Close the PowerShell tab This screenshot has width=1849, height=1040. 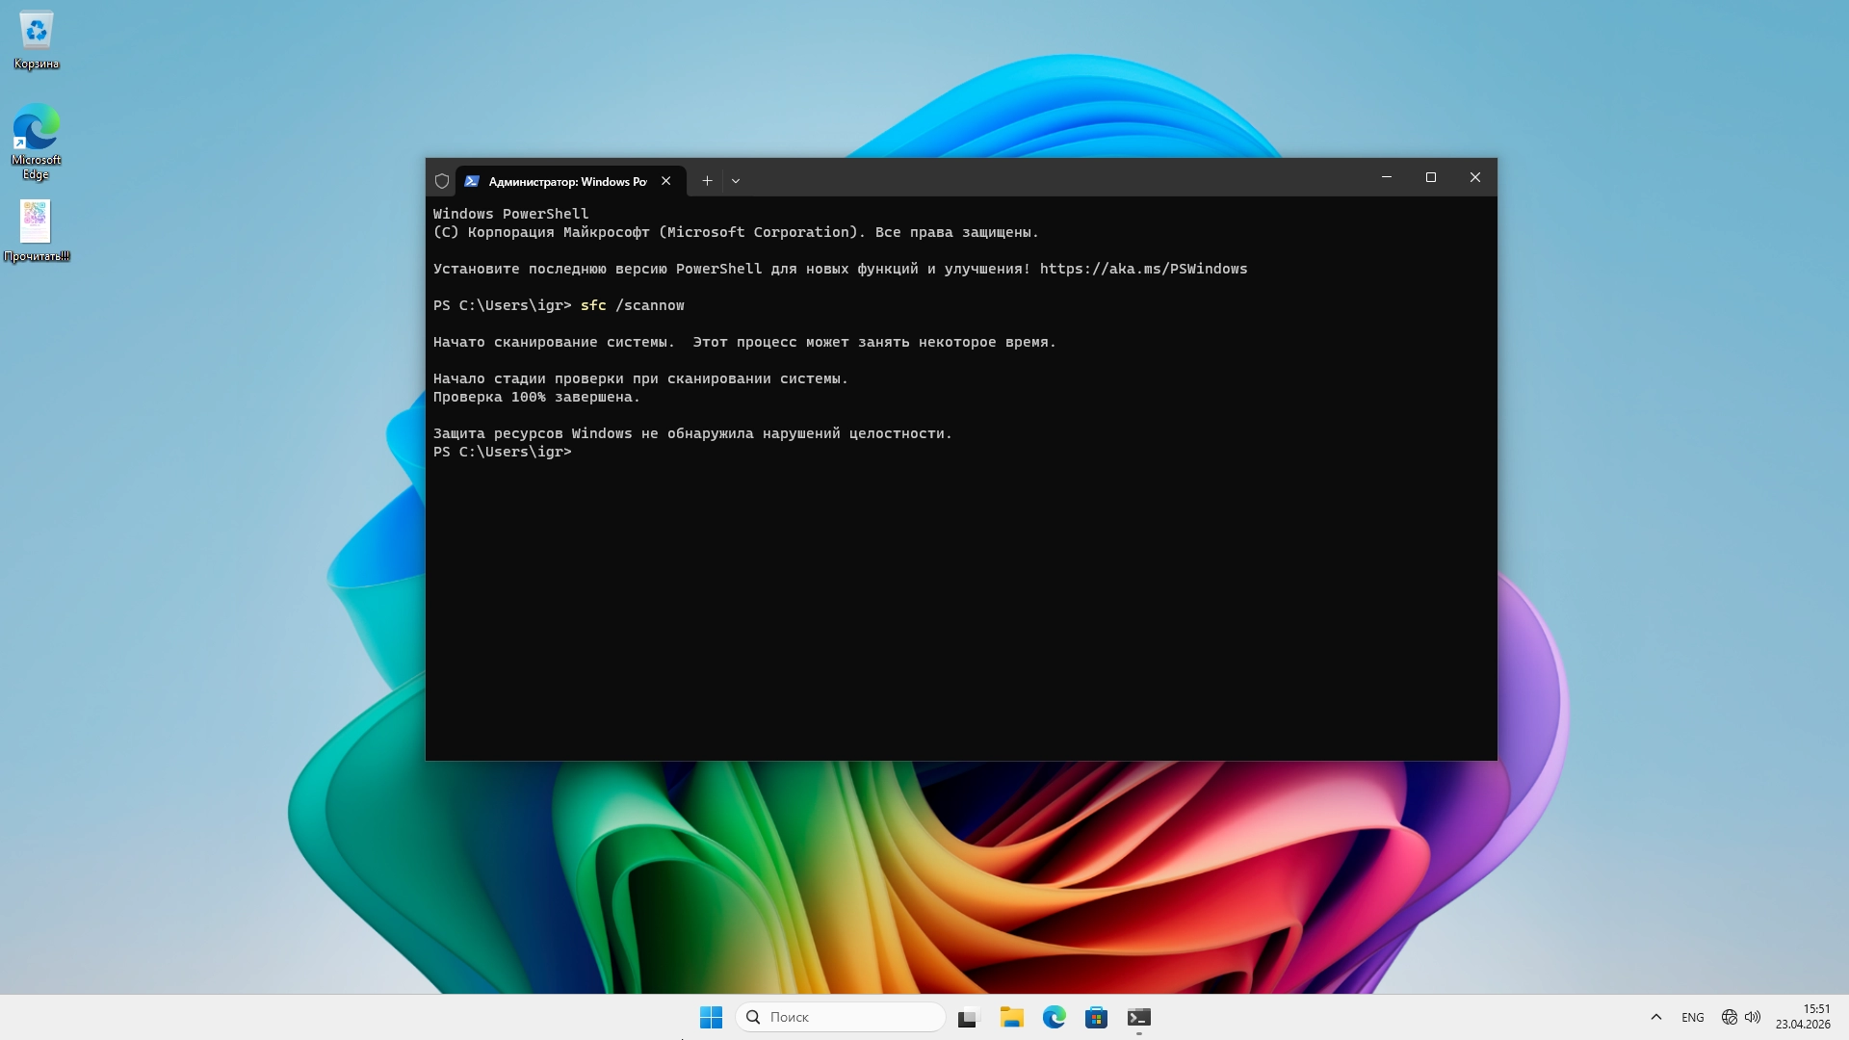[x=665, y=181]
